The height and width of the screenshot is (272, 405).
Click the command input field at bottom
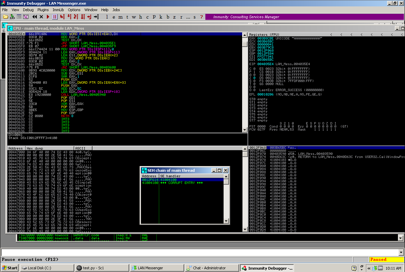point(200,252)
